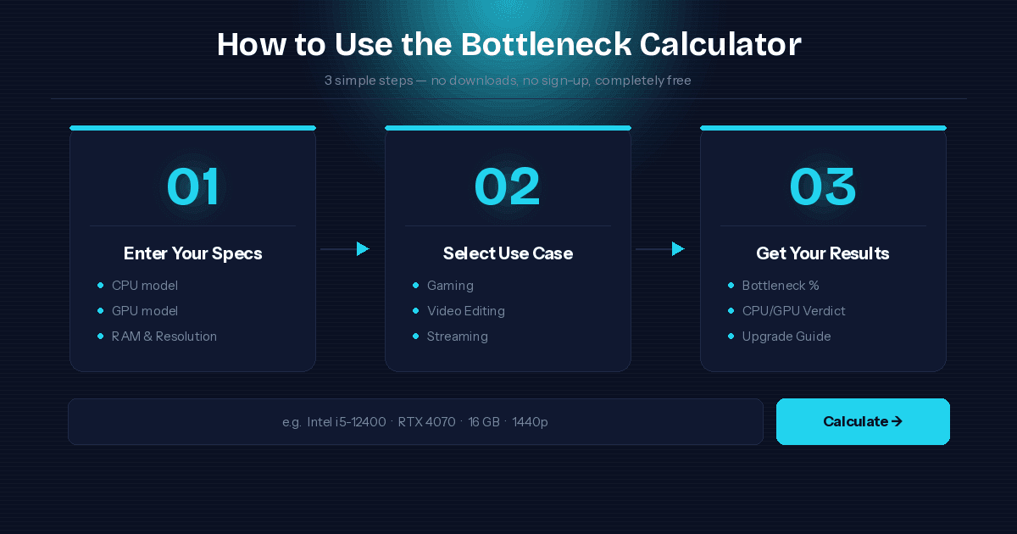Open the CPU model entry under Enter Your Specs
Image resolution: width=1017 pixels, height=534 pixels.
pyautogui.click(x=144, y=286)
